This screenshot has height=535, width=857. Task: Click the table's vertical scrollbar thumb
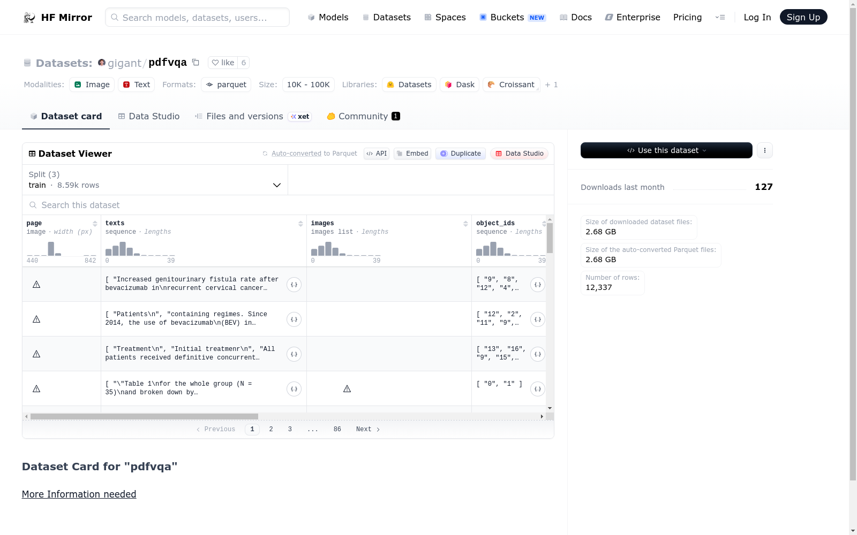click(550, 238)
